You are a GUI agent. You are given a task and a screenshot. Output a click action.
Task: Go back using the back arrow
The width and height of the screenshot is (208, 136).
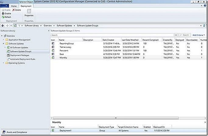3,26
